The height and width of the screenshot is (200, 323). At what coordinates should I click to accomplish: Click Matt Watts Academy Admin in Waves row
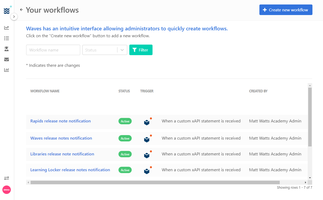click(275, 138)
